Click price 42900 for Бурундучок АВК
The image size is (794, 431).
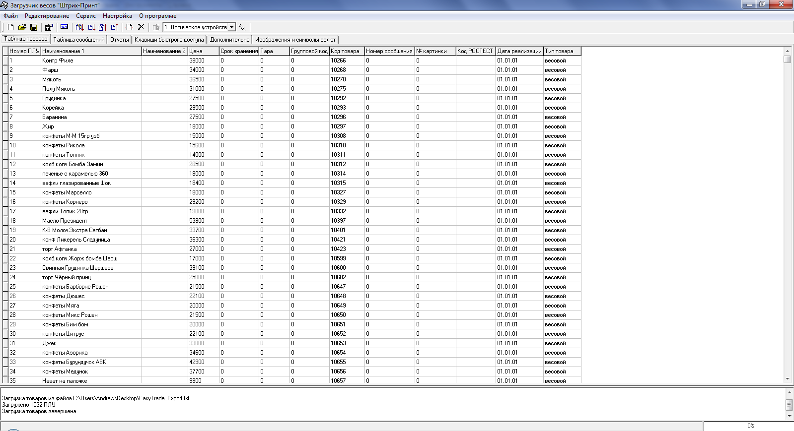[x=203, y=362]
